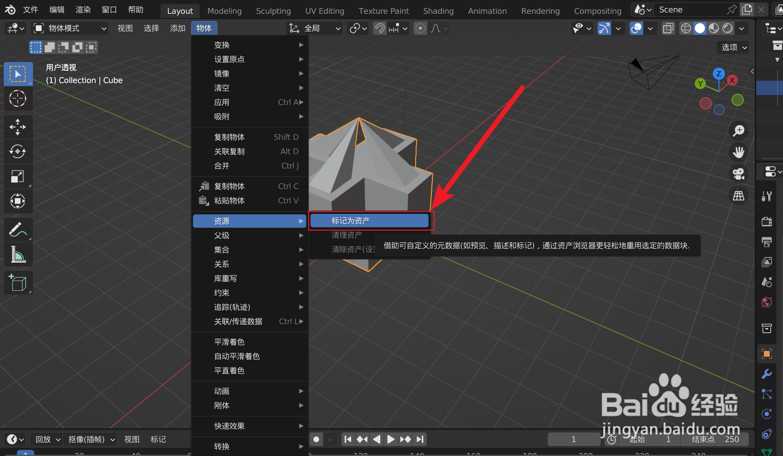Click 标记为资产 in the context menu
783x456 pixels.
pyautogui.click(x=369, y=220)
